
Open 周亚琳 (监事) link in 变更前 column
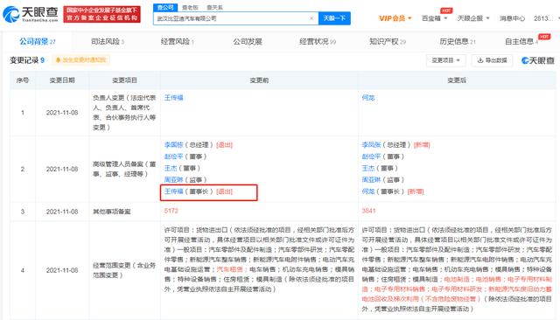tap(173, 179)
